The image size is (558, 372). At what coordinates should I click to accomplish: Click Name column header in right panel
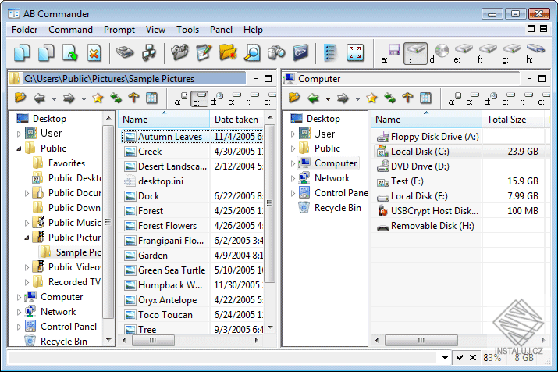click(426, 120)
